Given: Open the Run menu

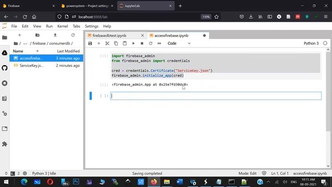Looking at the screenshot, I should 49,26.
